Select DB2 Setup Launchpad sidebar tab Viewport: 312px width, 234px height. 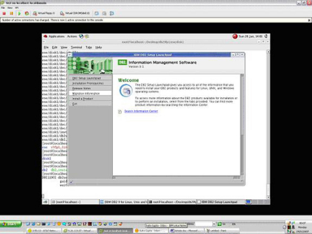pos(90,78)
